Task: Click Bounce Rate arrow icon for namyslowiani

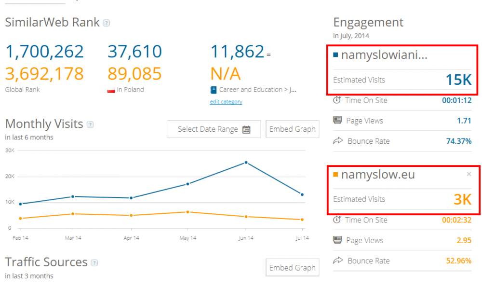Action: [338, 141]
